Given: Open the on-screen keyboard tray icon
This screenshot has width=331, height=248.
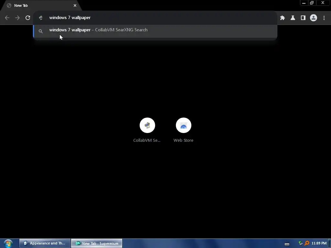Looking at the screenshot, I should (287, 243).
